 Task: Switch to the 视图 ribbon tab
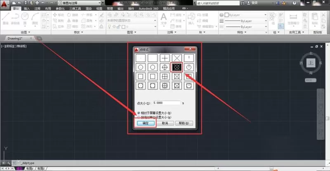pyautogui.click(x=99, y=9)
